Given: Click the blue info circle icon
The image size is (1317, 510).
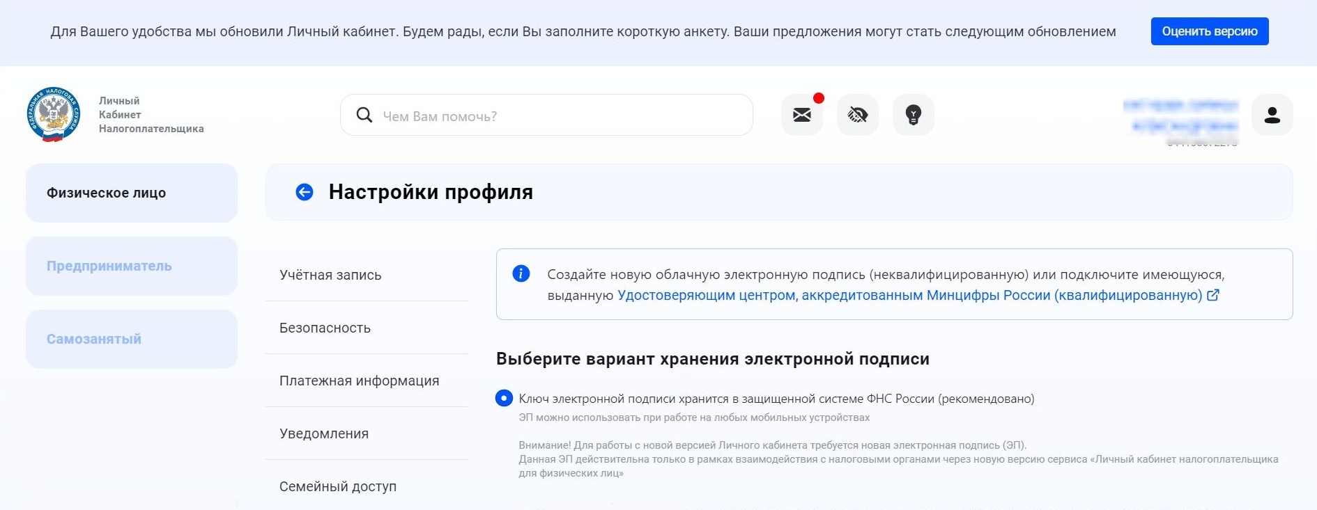Looking at the screenshot, I should tap(521, 273).
